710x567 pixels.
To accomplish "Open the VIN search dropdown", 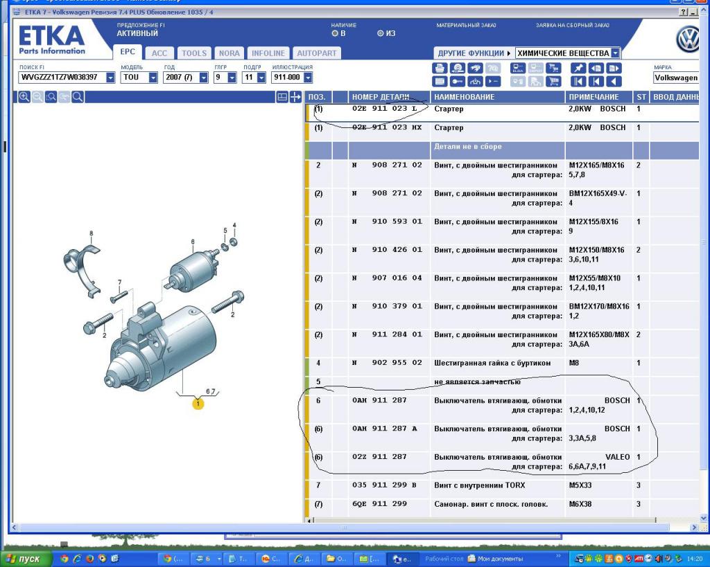I will [110, 78].
